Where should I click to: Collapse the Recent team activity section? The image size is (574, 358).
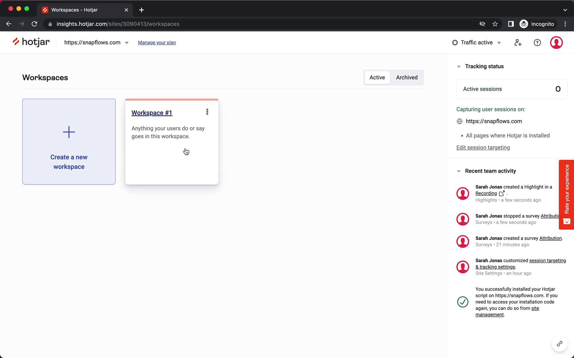click(459, 171)
